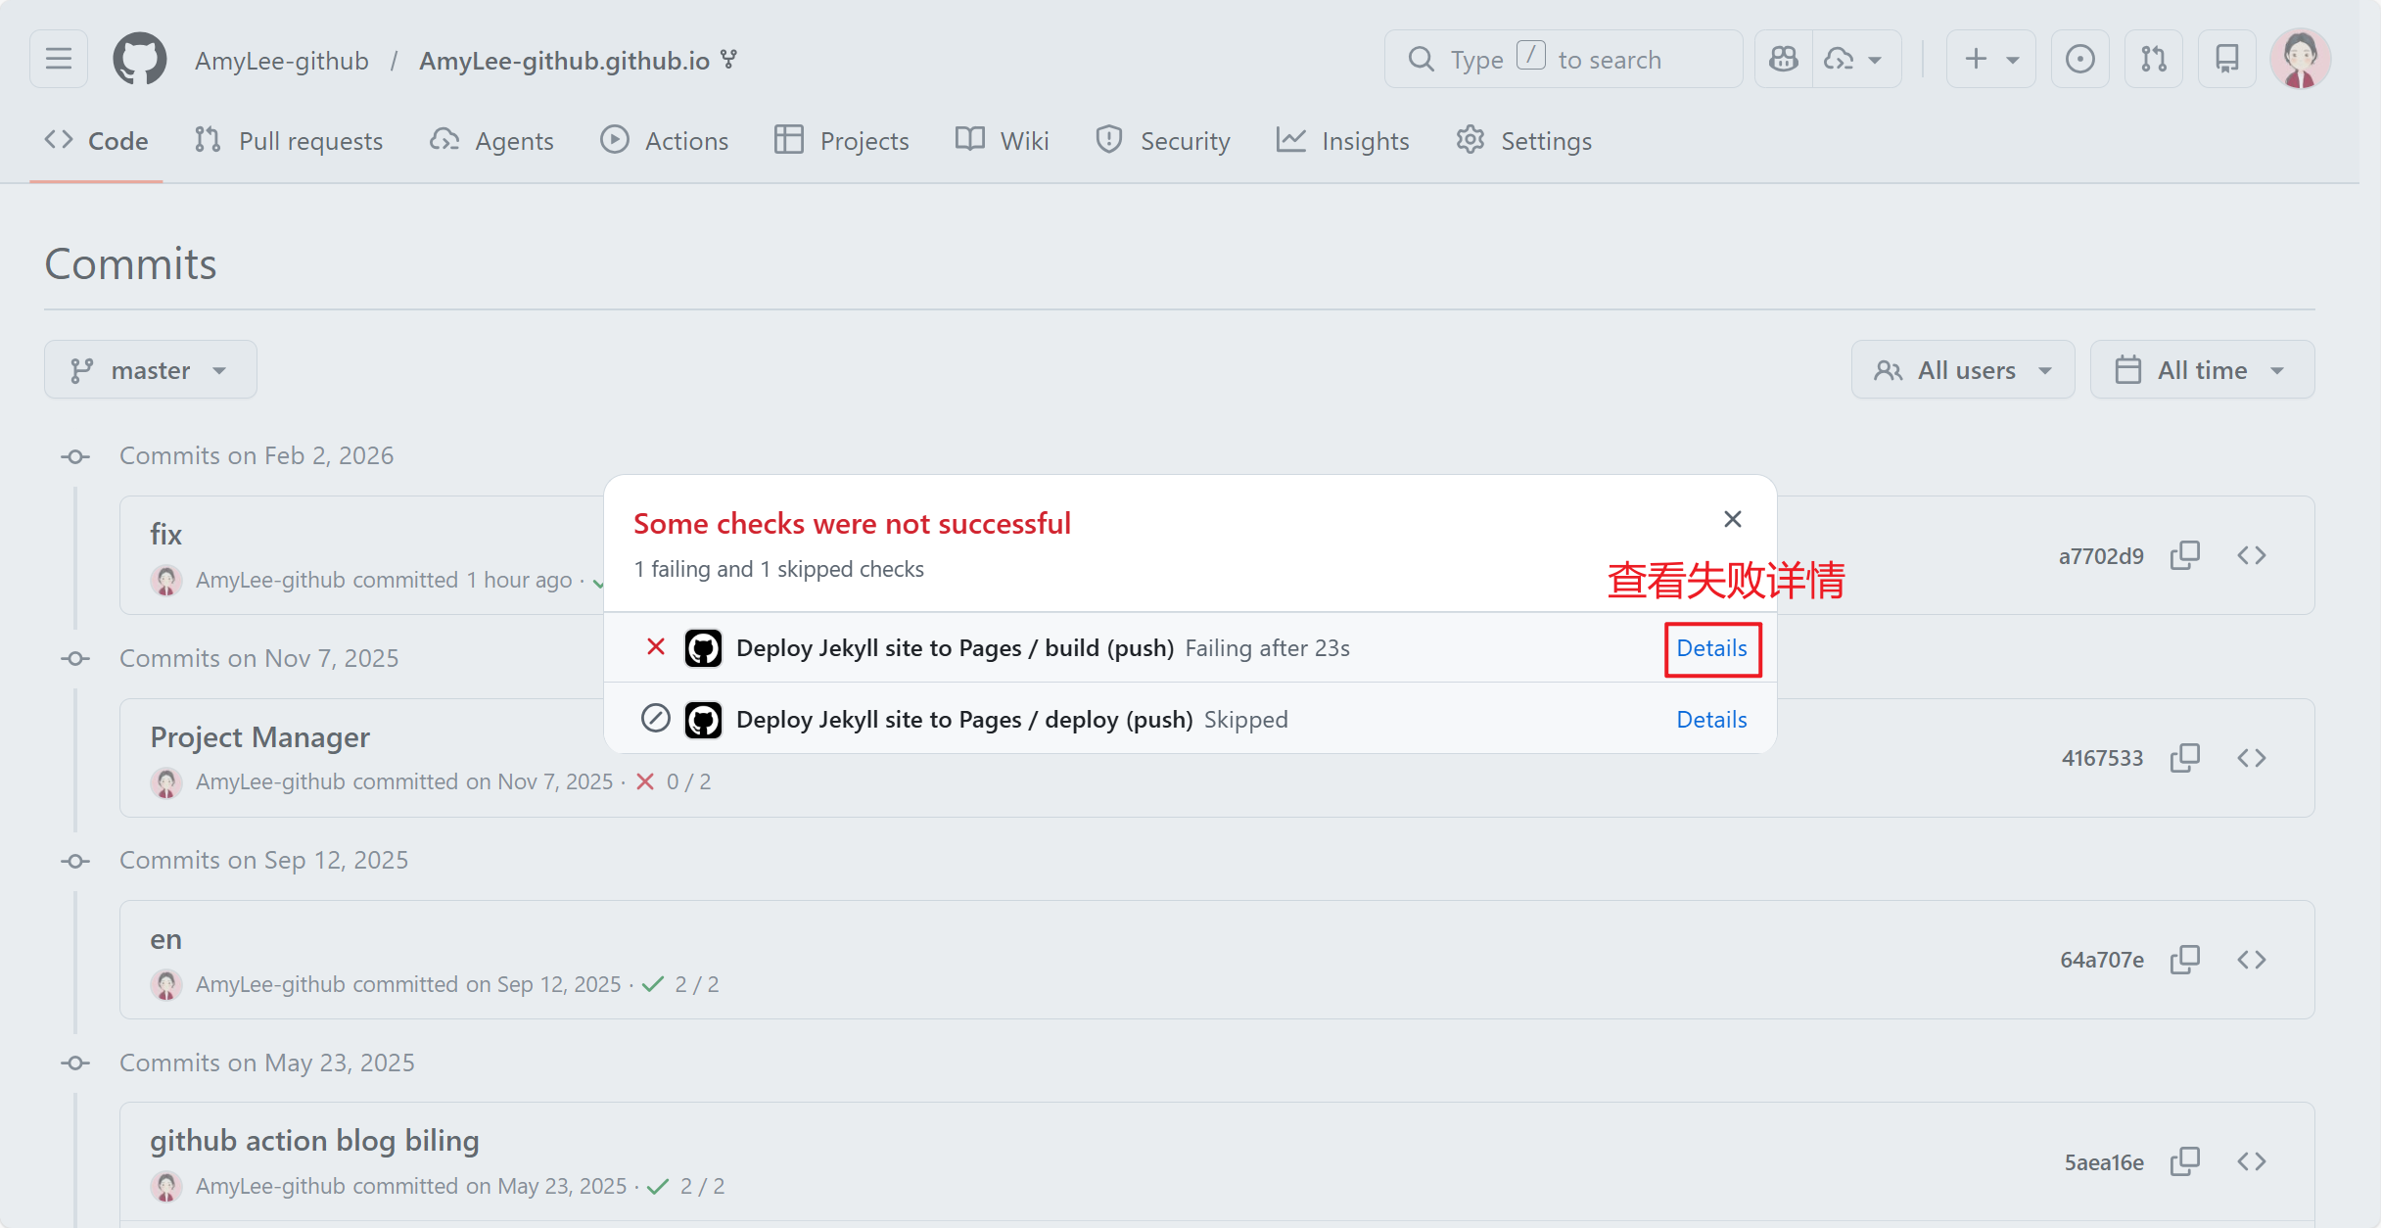The height and width of the screenshot is (1228, 2381).
Task: Open the user profile avatar menu
Action: [2299, 60]
